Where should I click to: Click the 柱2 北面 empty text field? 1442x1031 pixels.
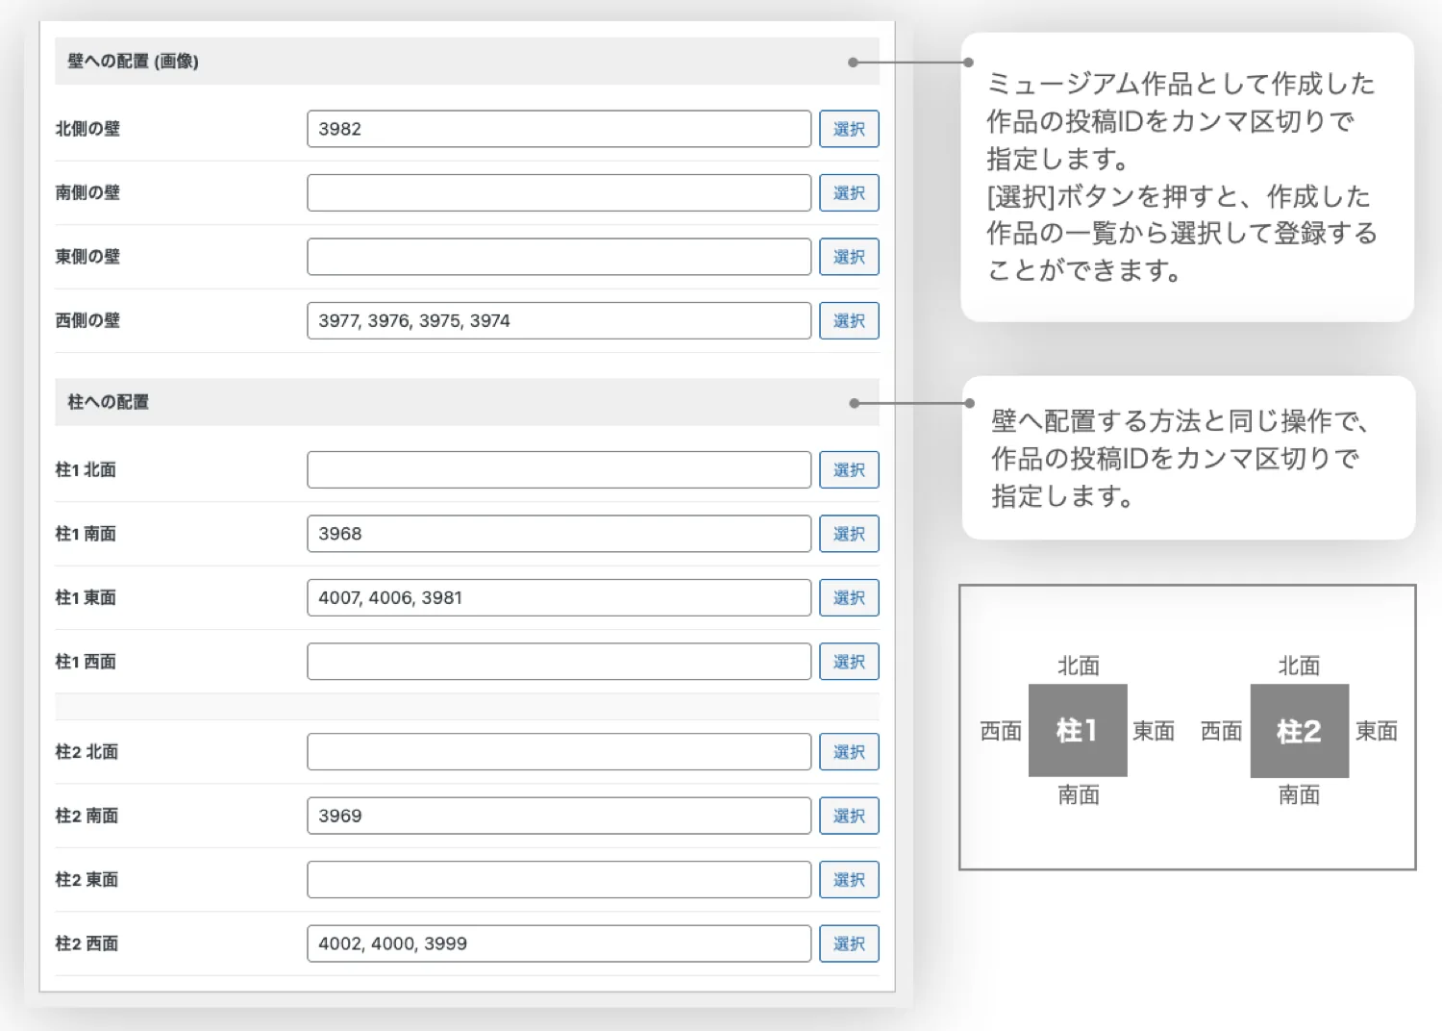(x=559, y=752)
